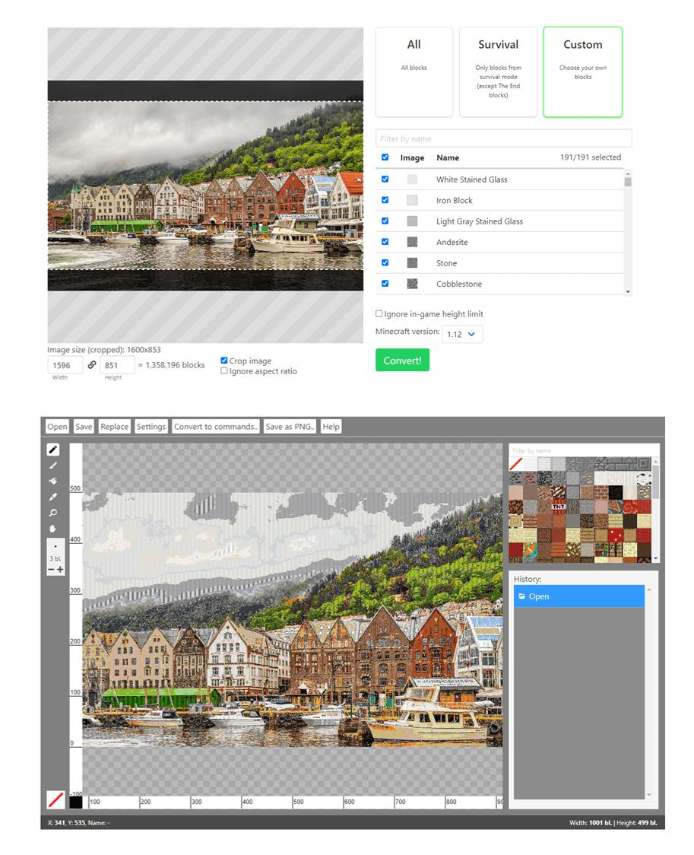Uncheck Cobblestone checkbox
The height and width of the screenshot is (855, 694).
point(385,283)
